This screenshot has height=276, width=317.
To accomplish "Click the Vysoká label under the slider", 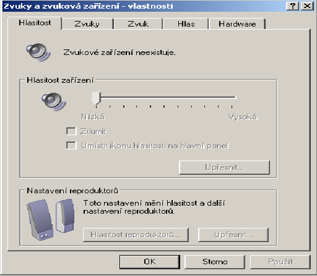I will (243, 117).
